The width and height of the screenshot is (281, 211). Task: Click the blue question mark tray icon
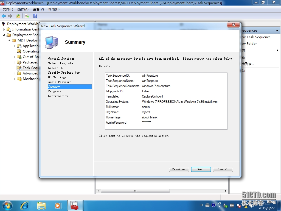point(213,205)
